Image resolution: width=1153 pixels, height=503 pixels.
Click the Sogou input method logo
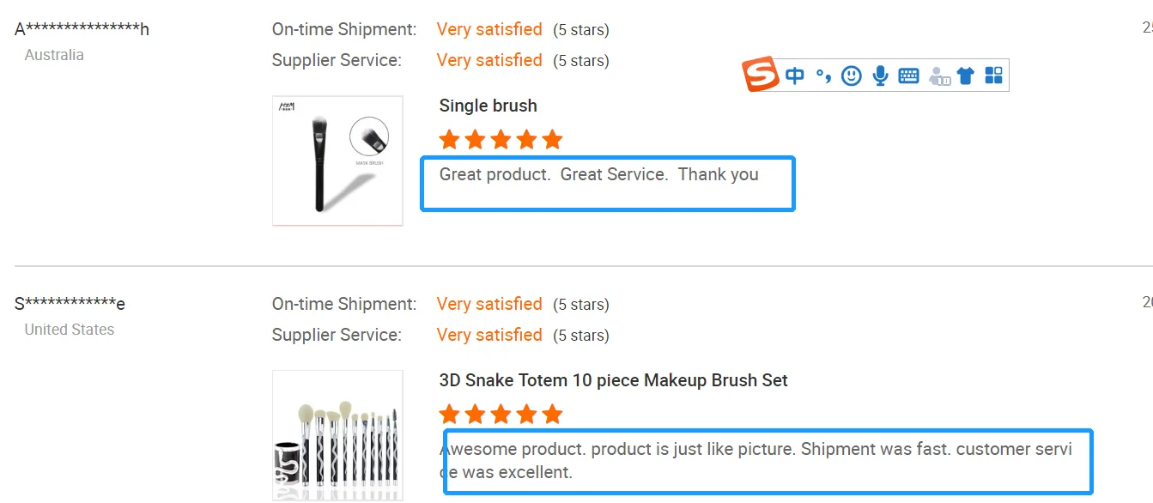click(x=761, y=75)
